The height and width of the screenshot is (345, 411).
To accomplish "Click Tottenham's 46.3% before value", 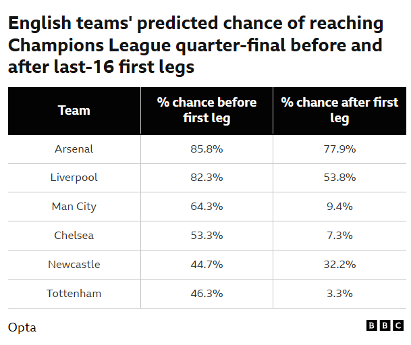I will [x=207, y=294].
